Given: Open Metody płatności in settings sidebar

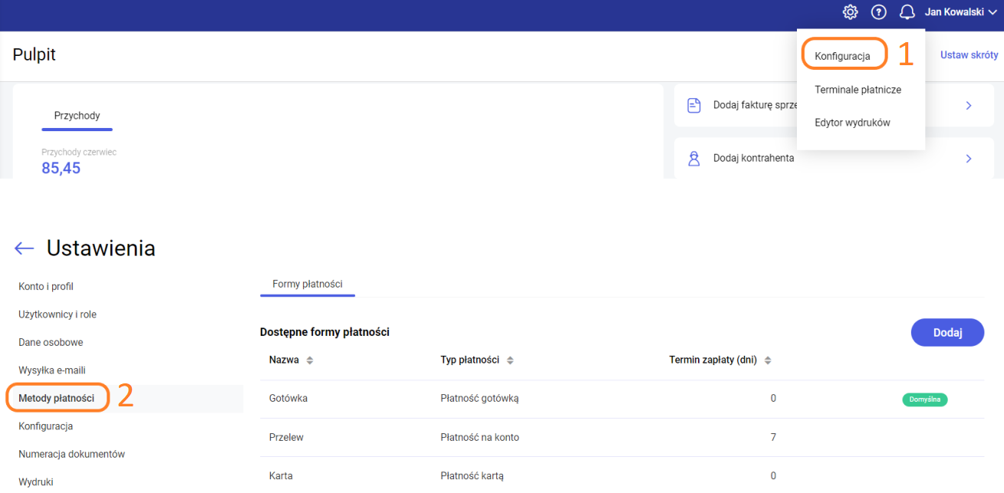Looking at the screenshot, I should [57, 398].
